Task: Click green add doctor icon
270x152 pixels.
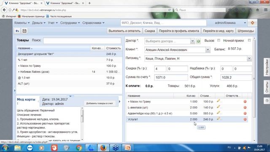Action: click(x=198, y=41)
